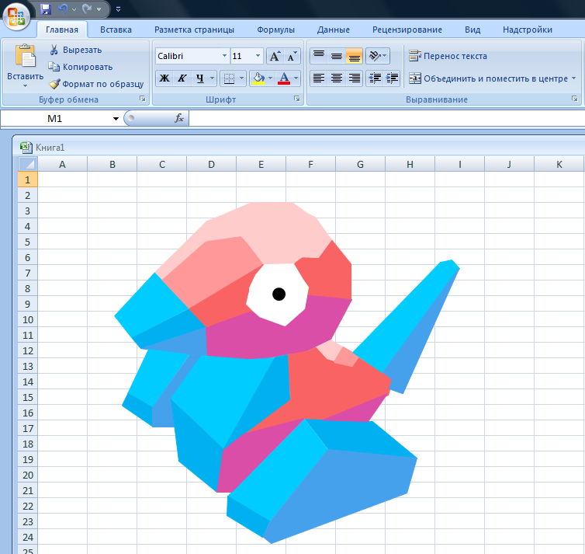Customize Quick Access Toolbar arrow
This screenshot has height=554, width=585.
point(118,9)
